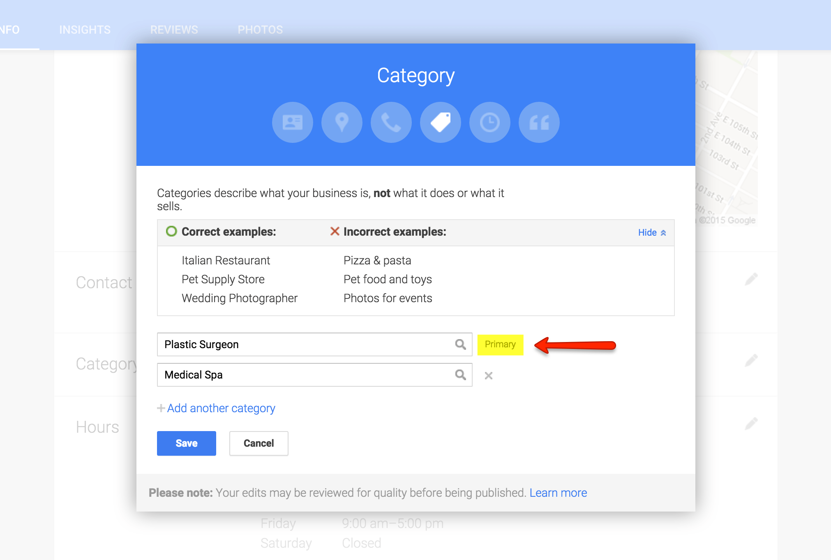Edit Category section with pencil icon
The width and height of the screenshot is (831, 560).
click(x=751, y=361)
